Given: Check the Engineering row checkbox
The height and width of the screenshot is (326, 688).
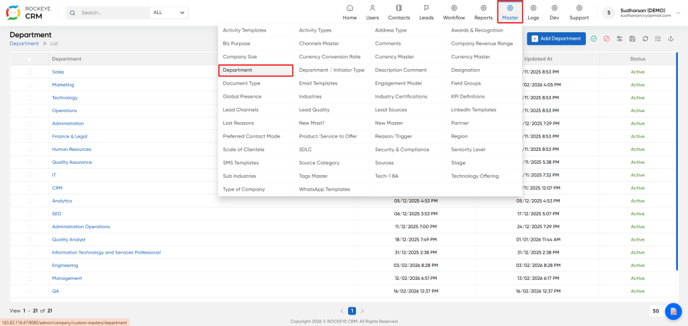Looking at the screenshot, I should tap(30, 265).
